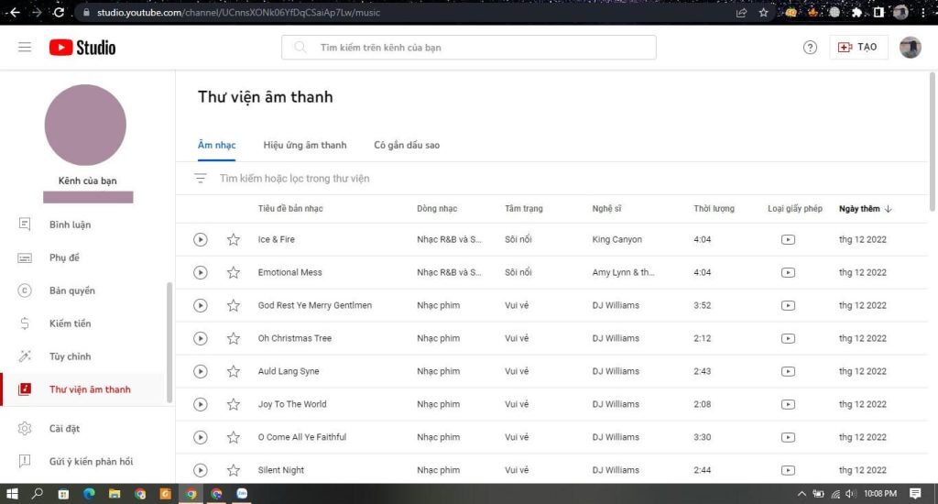
Task: Star the track Emotional Mess
Action: pyautogui.click(x=234, y=272)
